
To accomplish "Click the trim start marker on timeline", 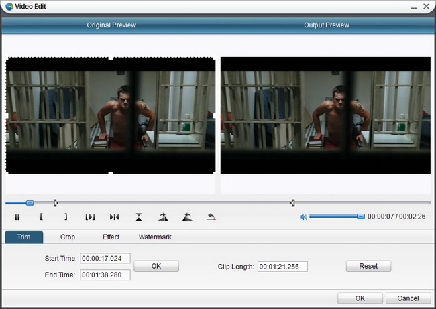I will (x=55, y=203).
